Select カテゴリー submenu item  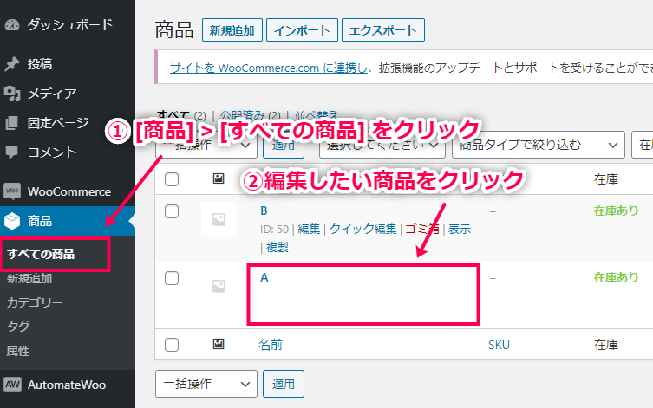click(x=35, y=302)
